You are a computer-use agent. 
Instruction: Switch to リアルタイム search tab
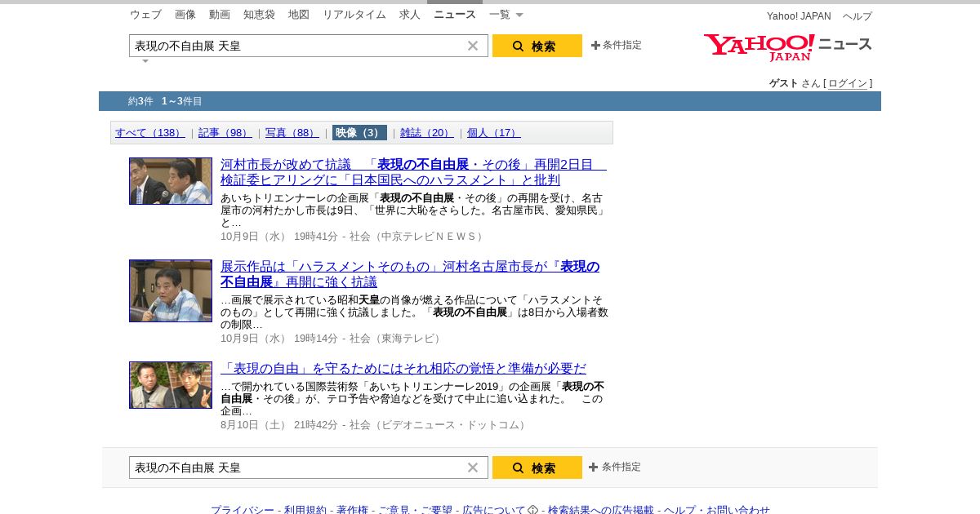354,15
